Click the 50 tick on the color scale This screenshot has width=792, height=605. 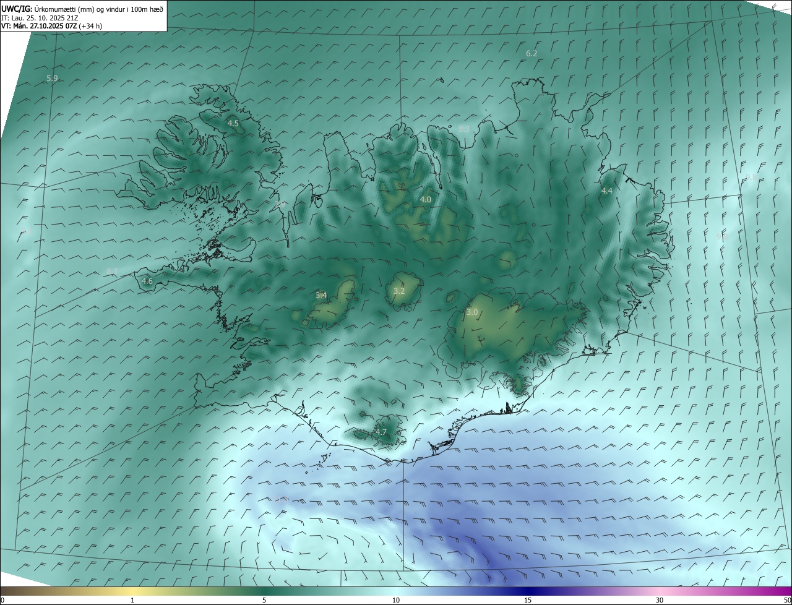[787, 600]
